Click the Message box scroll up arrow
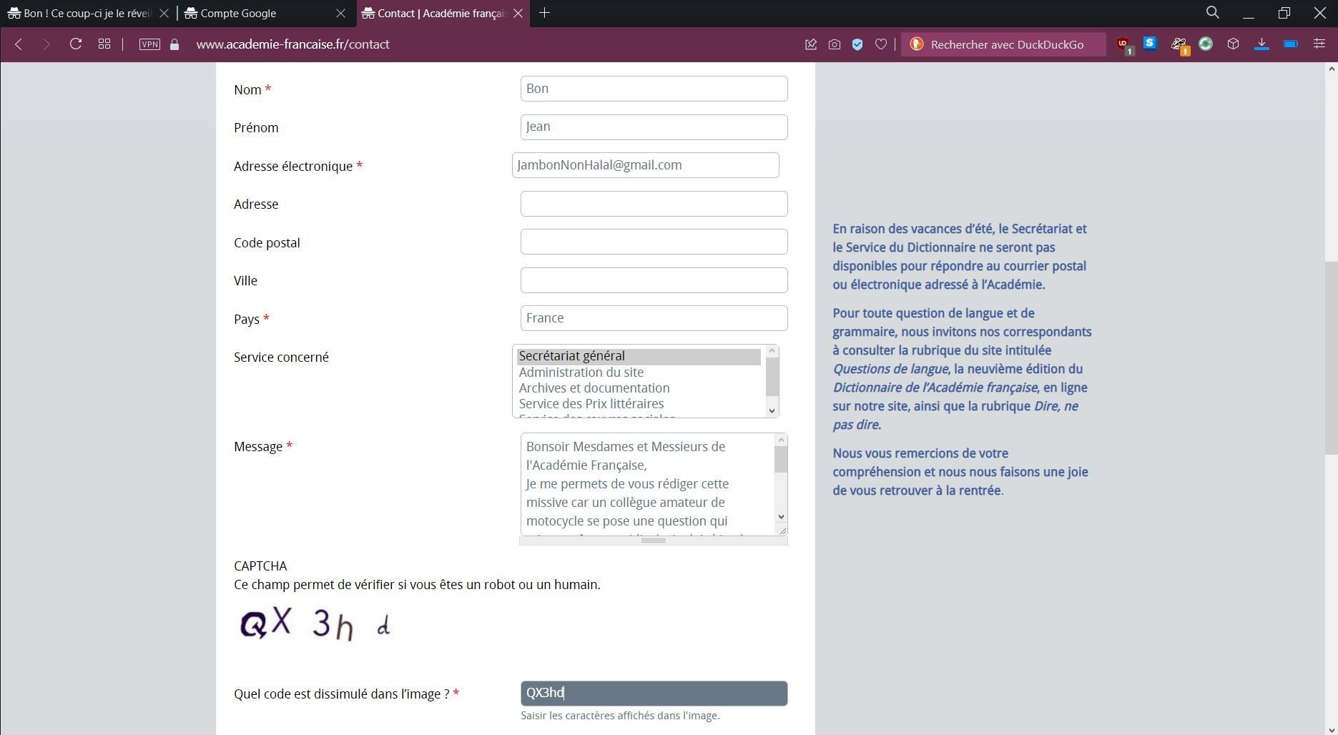 781,440
